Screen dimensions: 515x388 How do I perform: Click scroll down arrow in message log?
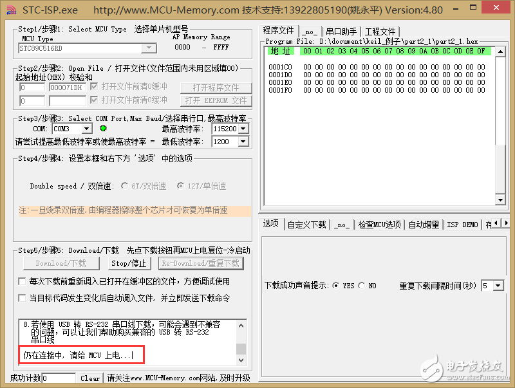[x=241, y=360]
